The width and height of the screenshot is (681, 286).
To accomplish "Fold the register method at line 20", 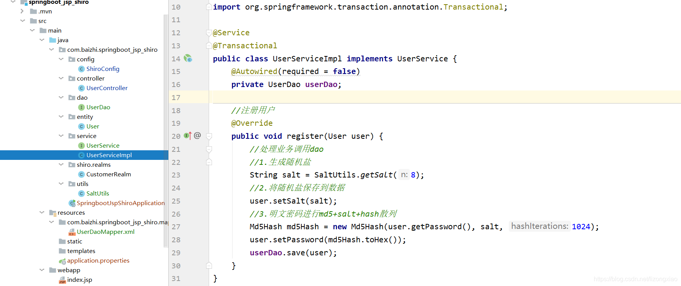I will click(x=209, y=136).
